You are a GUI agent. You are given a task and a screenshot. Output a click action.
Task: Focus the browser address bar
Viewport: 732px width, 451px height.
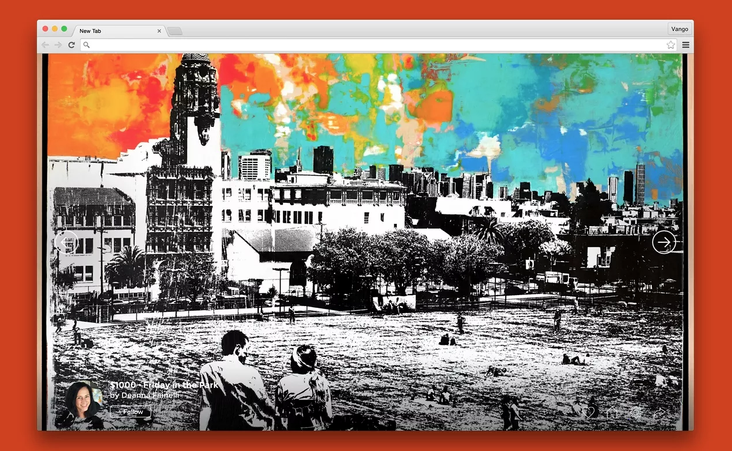378,45
